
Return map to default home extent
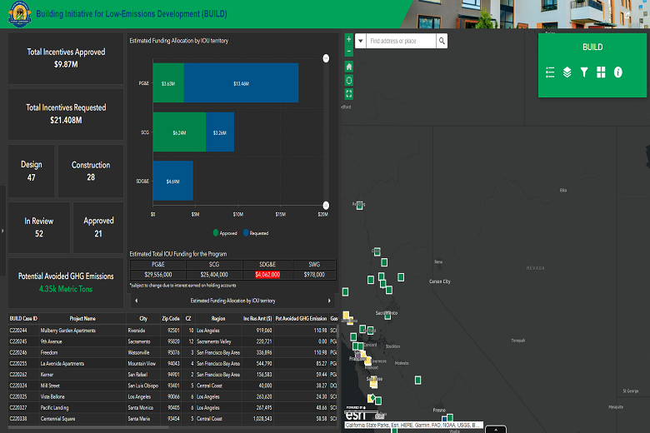[348, 67]
